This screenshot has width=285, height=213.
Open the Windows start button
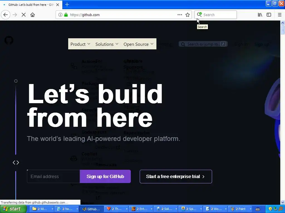[x=13, y=209]
